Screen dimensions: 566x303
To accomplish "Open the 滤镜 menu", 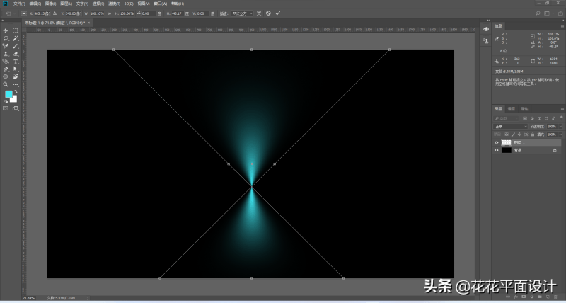I will (115, 4).
